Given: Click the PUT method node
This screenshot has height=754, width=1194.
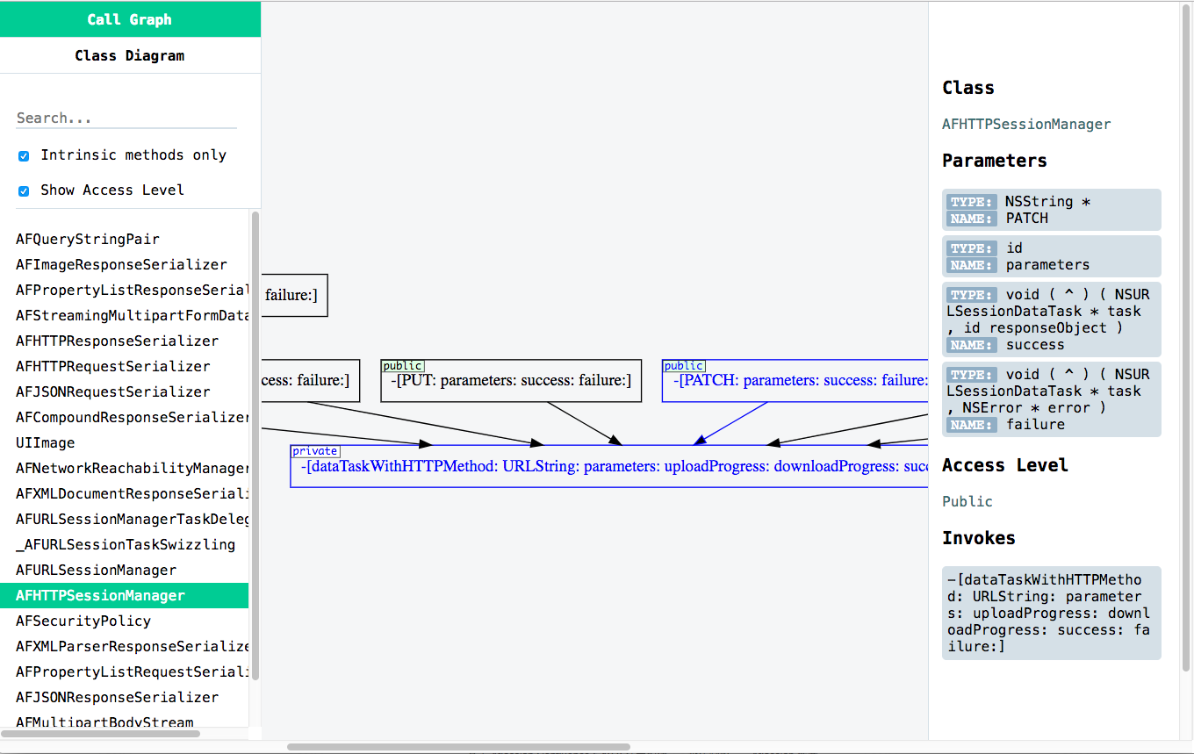Looking at the screenshot, I should click(510, 381).
